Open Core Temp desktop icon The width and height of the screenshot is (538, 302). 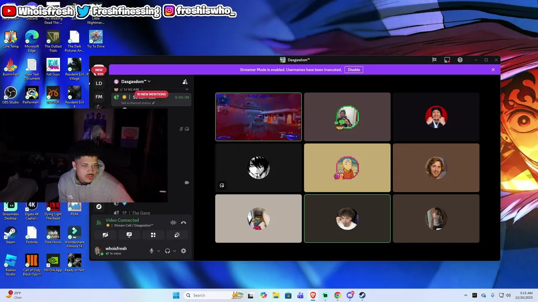(11, 39)
